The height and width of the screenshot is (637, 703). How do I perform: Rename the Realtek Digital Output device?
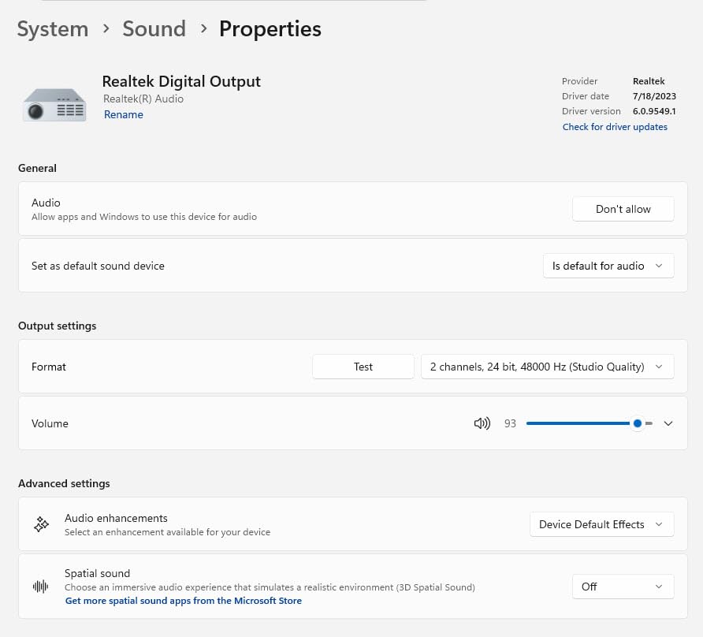123,114
